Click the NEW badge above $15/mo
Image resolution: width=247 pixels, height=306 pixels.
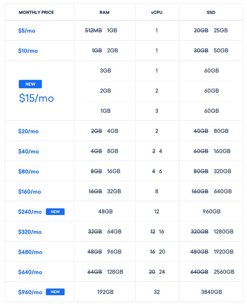pos(30,84)
